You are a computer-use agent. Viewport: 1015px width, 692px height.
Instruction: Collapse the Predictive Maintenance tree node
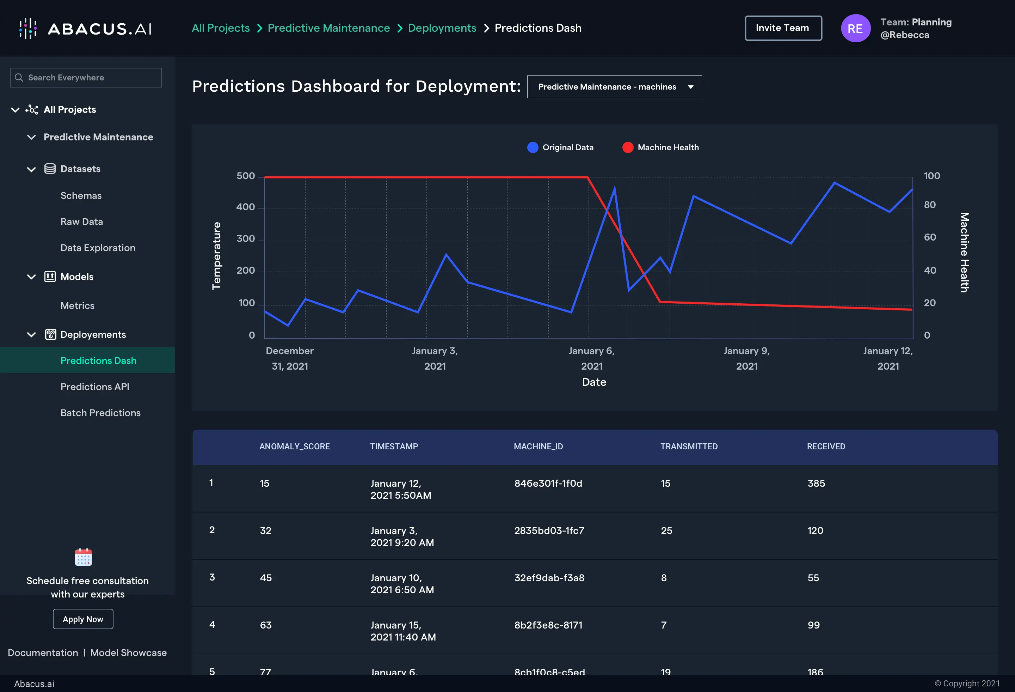(x=31, y=137)
